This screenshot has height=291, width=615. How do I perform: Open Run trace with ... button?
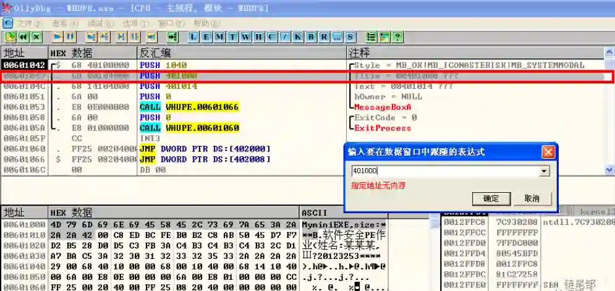coord(337,37)
